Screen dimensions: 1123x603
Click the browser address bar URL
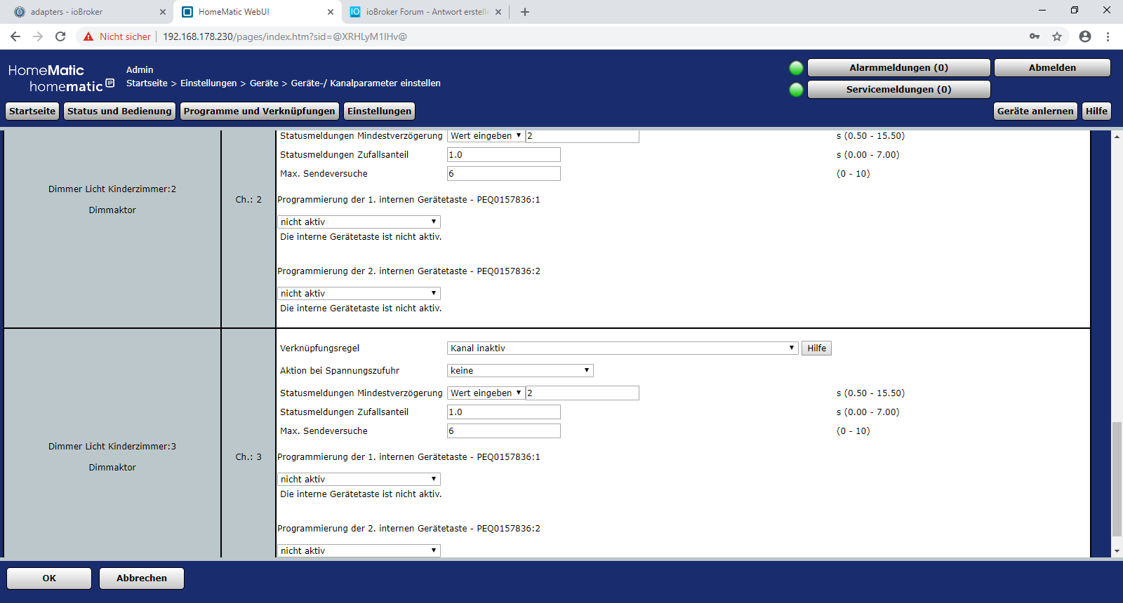[285, 36]
